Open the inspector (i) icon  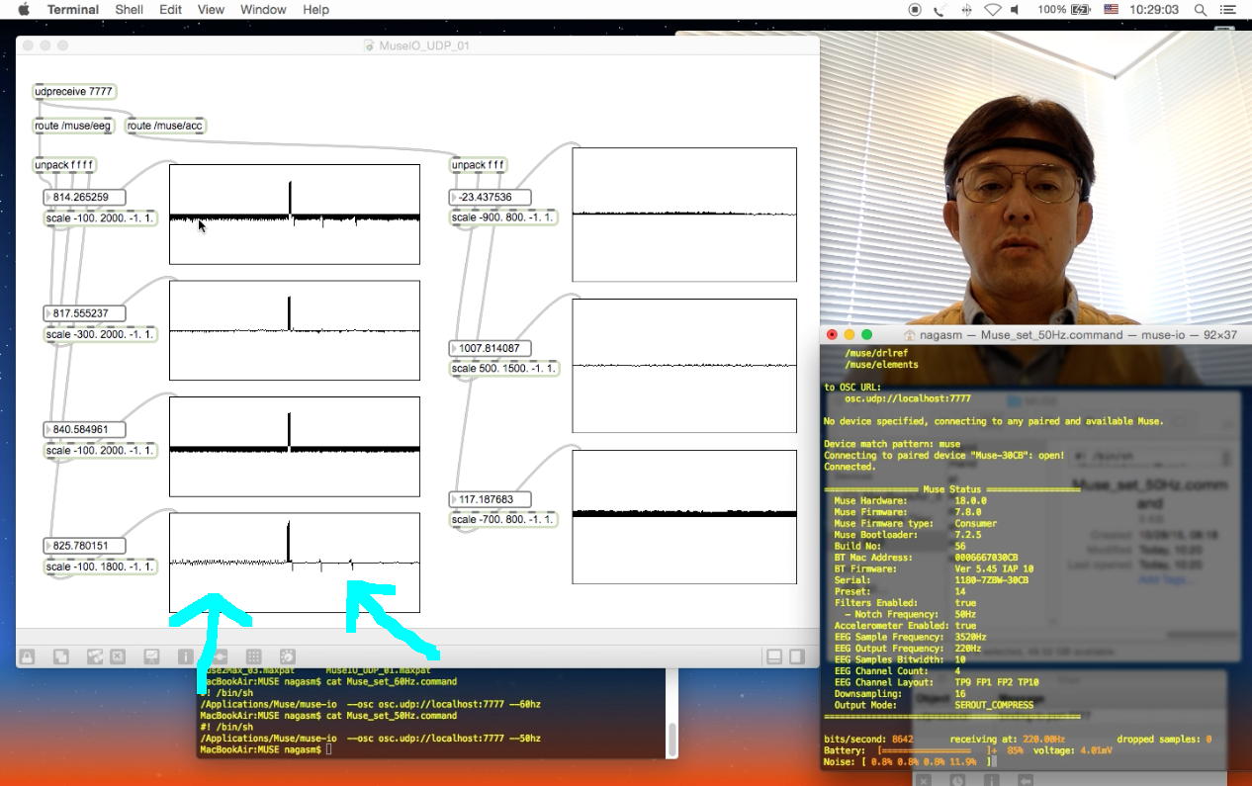(185, 656)
